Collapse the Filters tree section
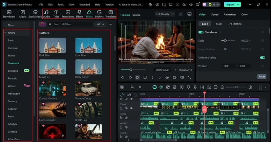Viewport: 271px width, 142px height. 5,32
